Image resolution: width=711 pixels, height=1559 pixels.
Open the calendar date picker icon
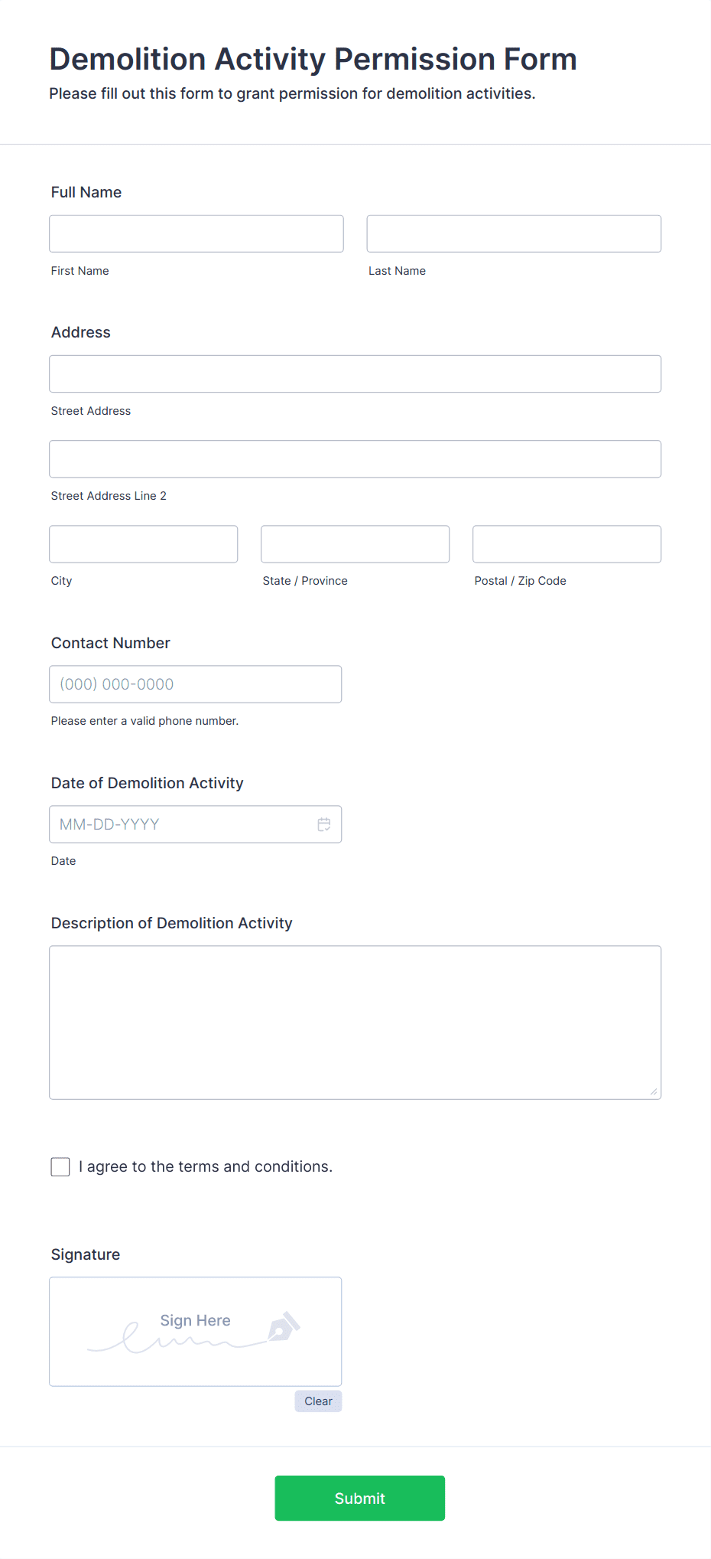324,824
